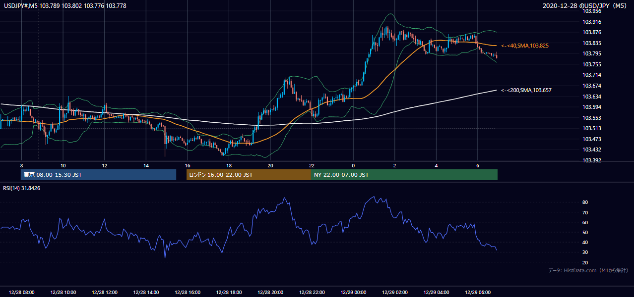This screenshot has width=634, height=297.
Task: Click the 103.916 price axis label
Action: pos(591,22)
